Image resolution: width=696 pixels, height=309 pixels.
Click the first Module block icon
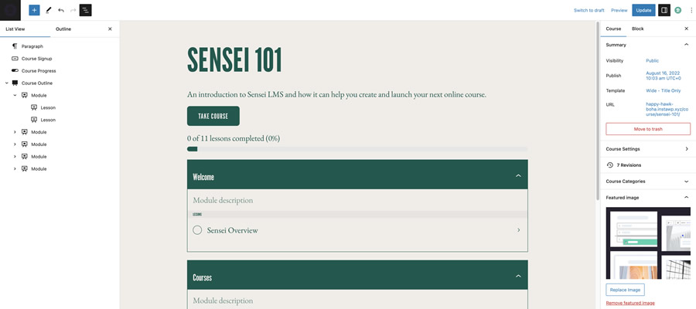[x=25, y=95]
